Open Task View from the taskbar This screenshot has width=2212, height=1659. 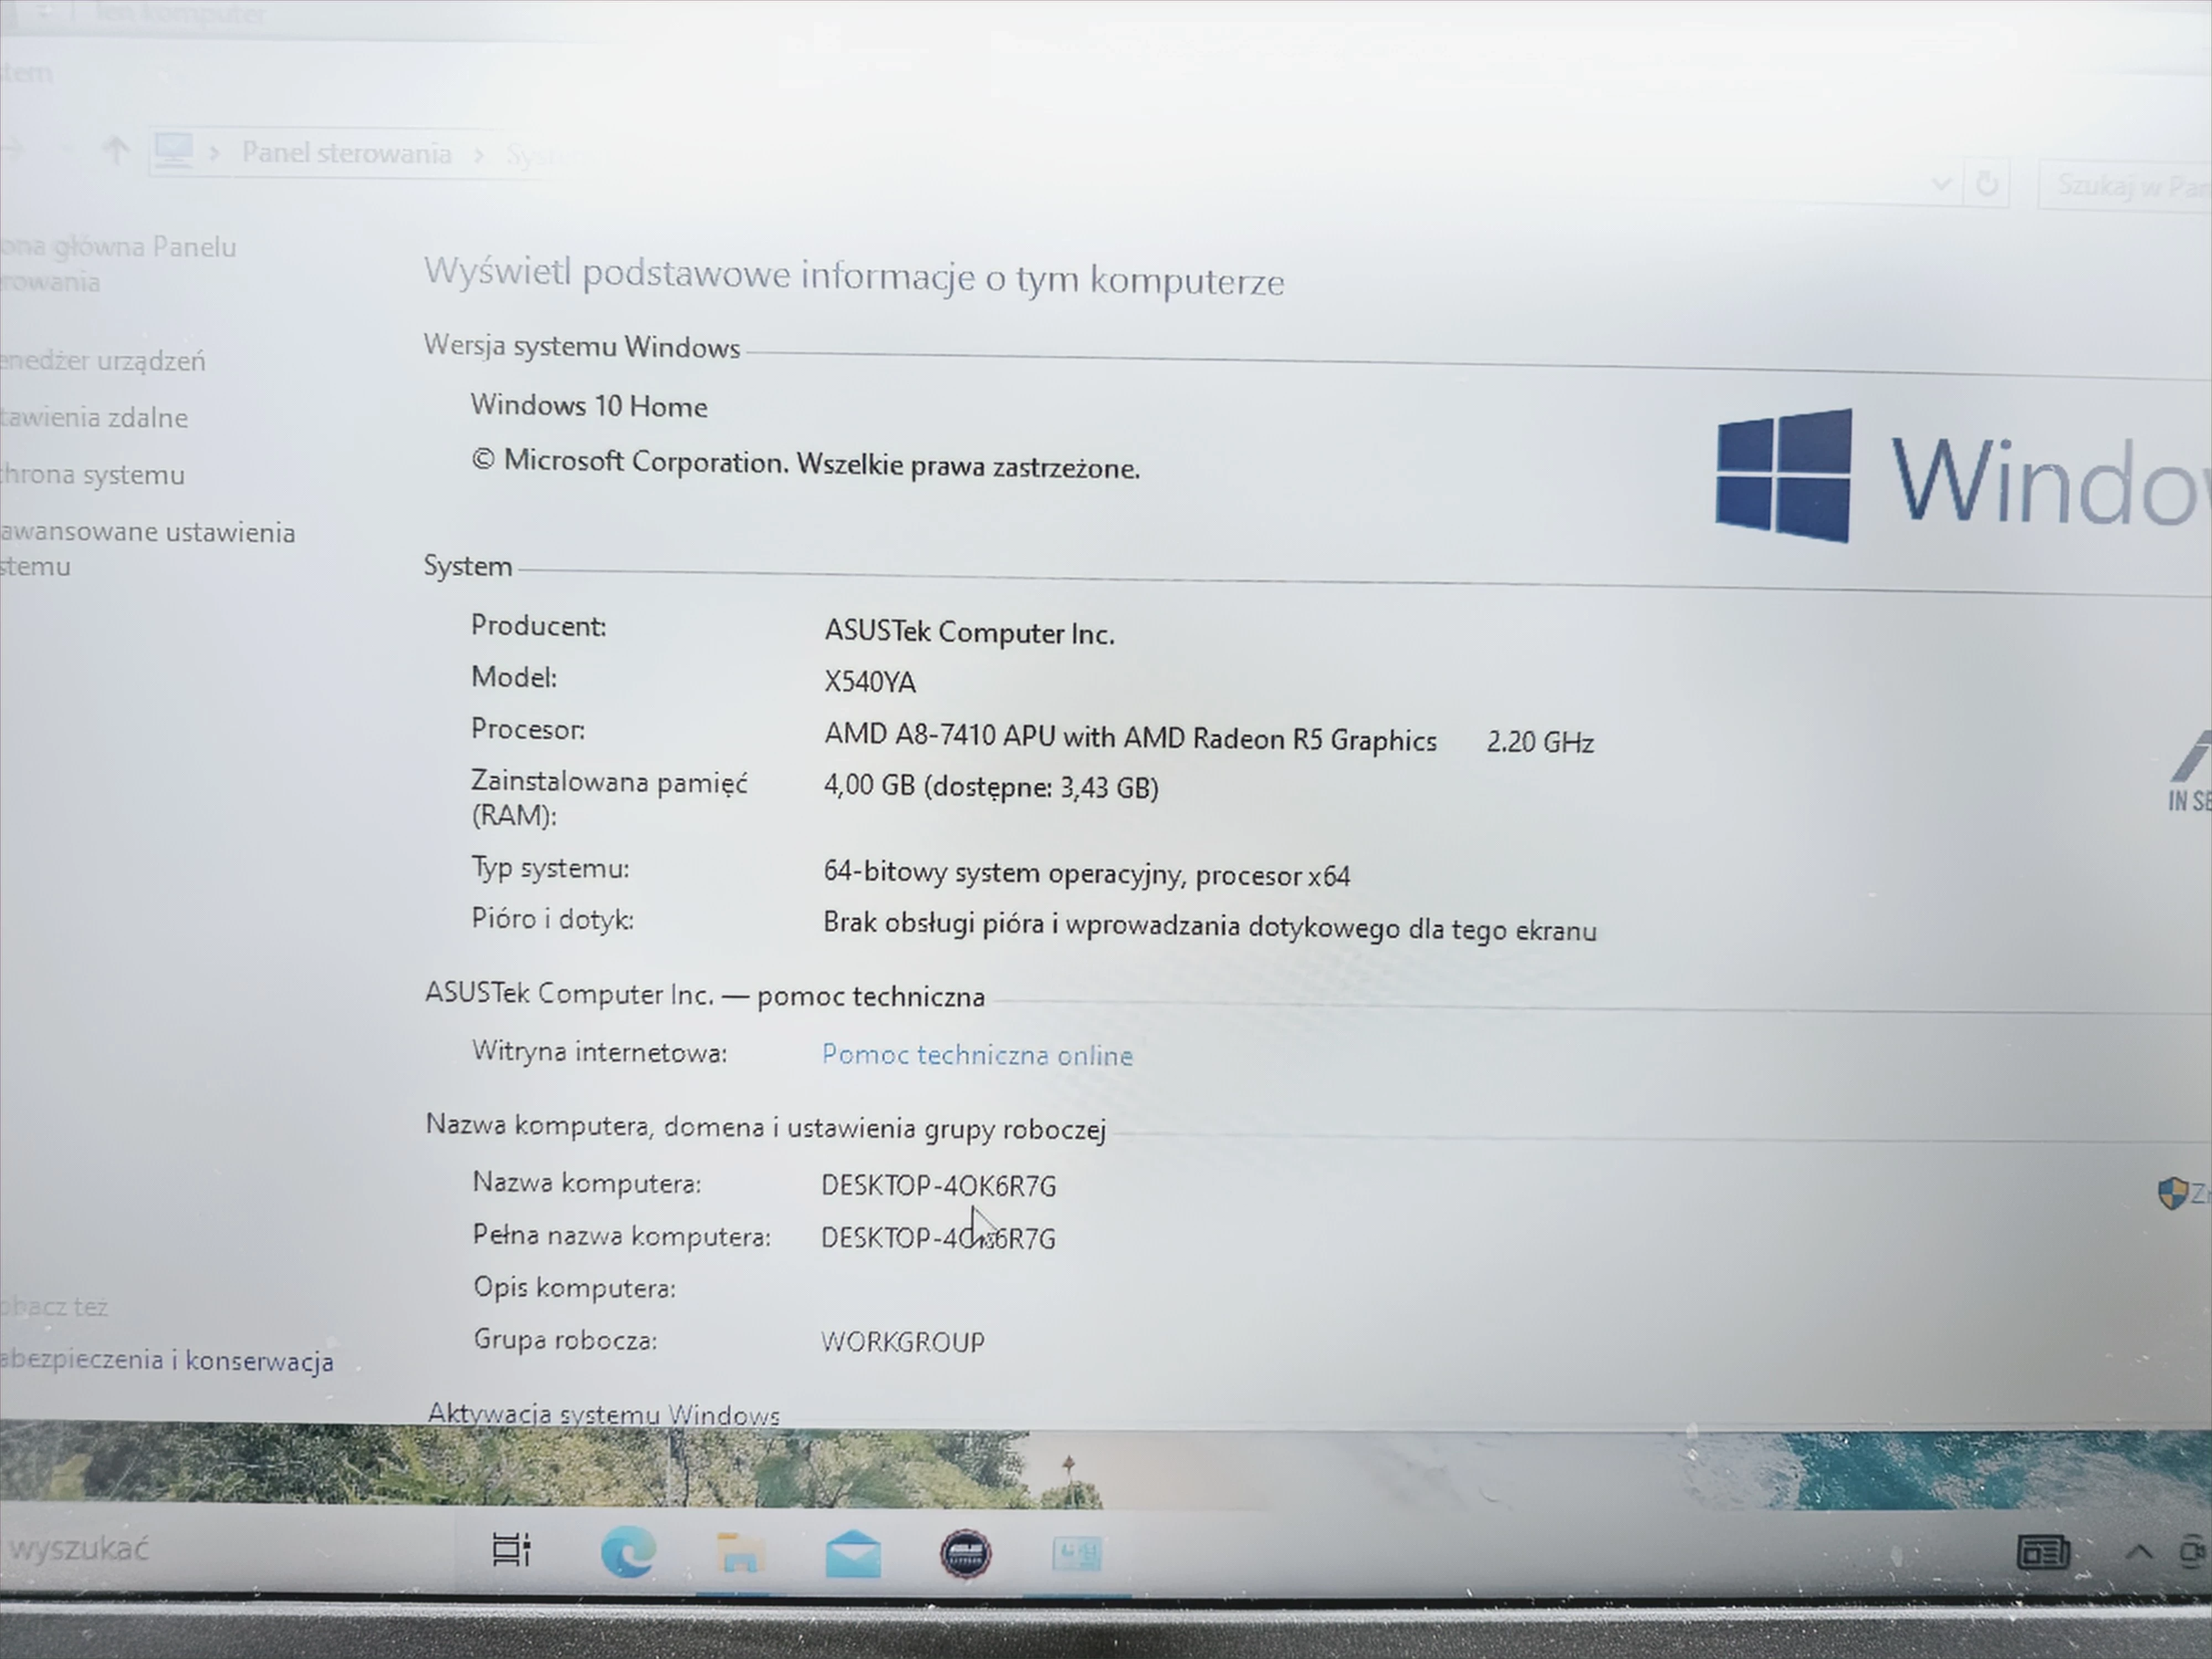(x=511, y=1550)
